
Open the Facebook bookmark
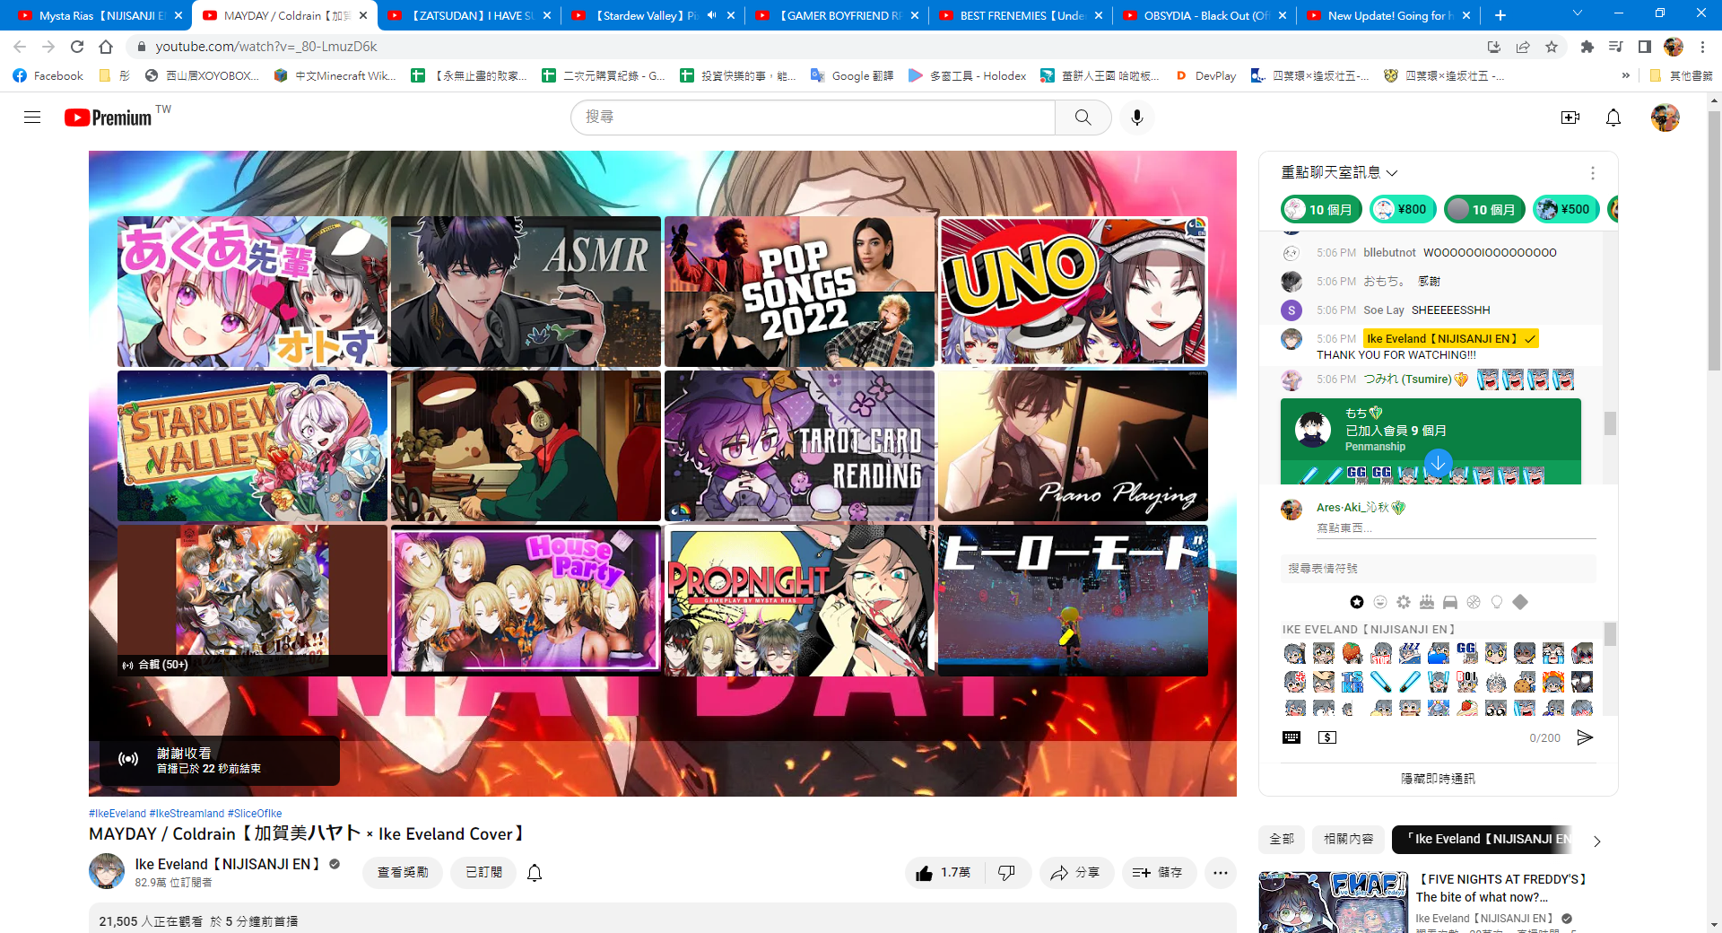(48, 76)
